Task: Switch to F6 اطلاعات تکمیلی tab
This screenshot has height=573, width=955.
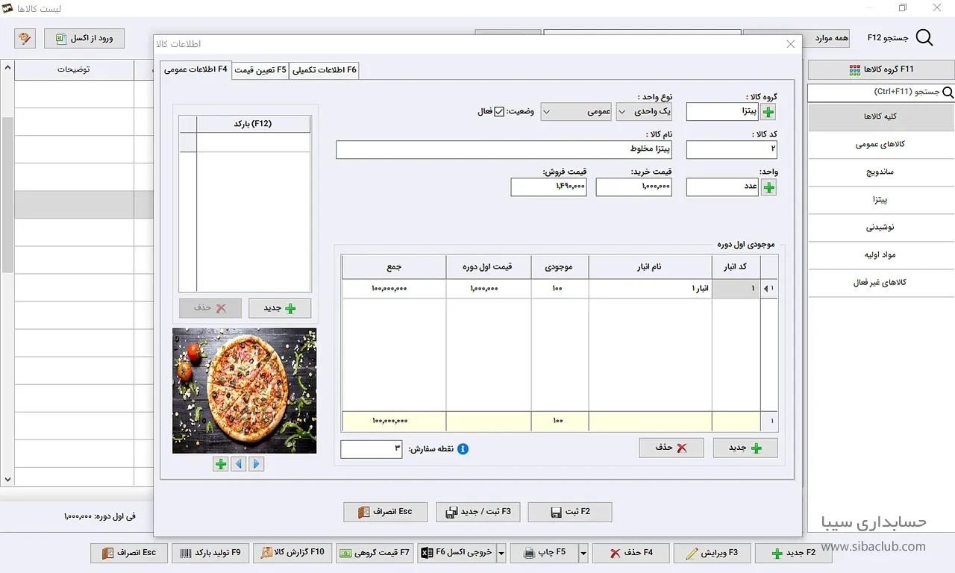Action: point(325,69)
